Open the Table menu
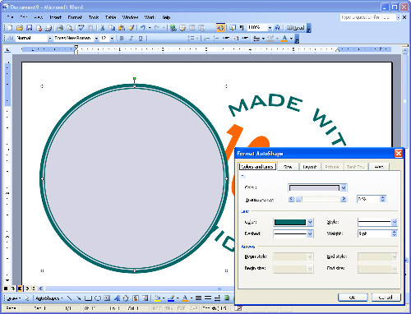The width and height of the screenshot is (411, 314). 110,17
